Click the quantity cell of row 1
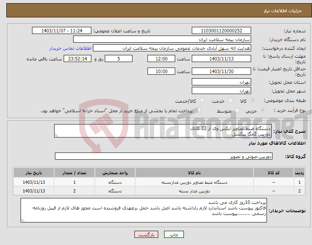The width and height of the screenshot is (312, 245). point(74,182)
